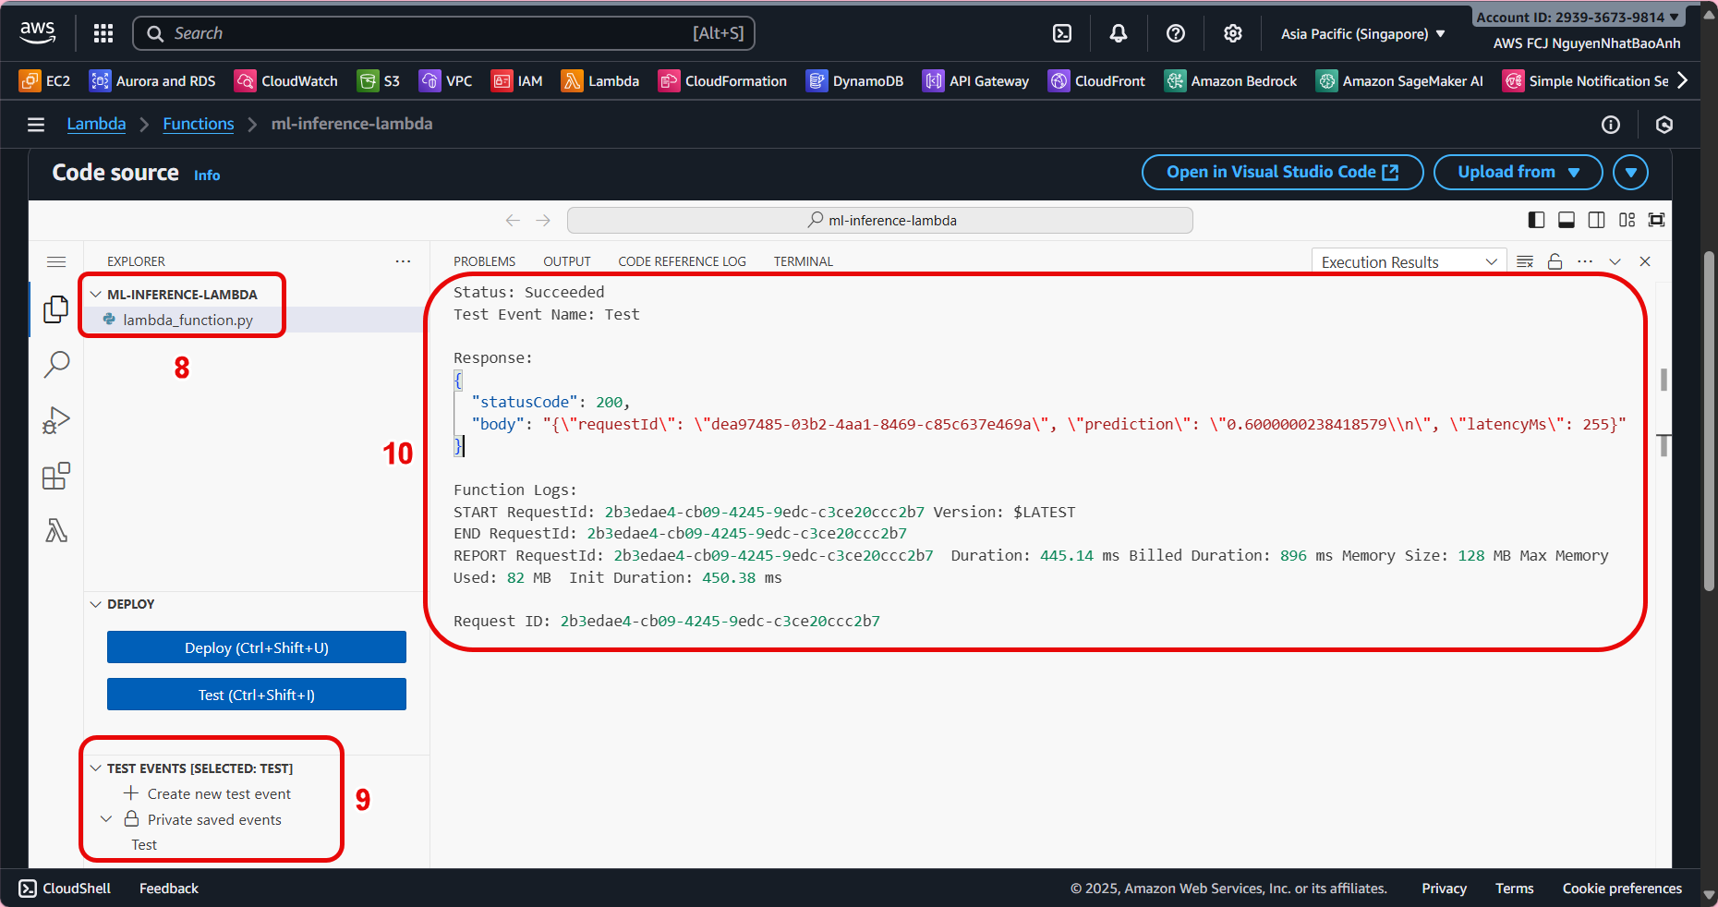
Task: Open console settings gear
Action: [x=1233, y=33]
